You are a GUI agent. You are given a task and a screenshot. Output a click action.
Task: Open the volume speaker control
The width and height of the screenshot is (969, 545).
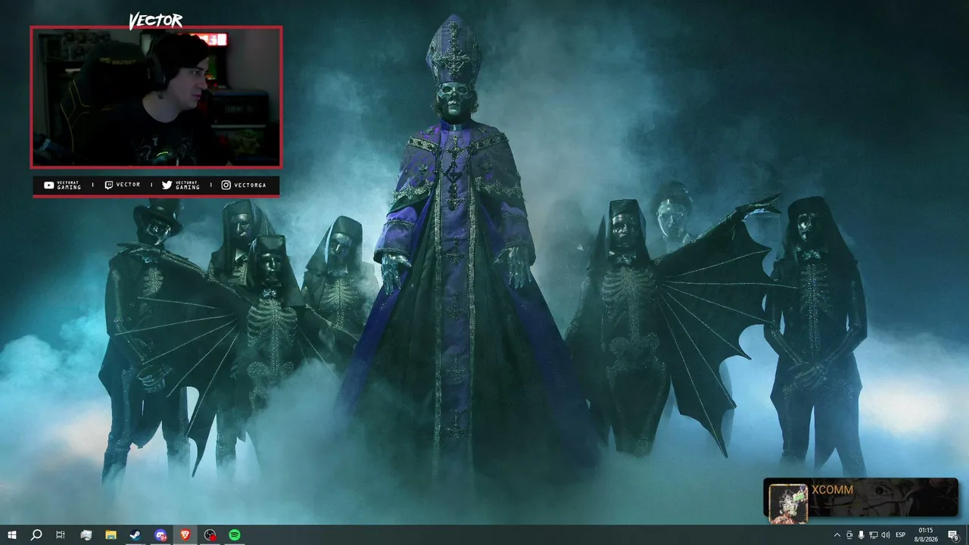(x=886, y=535)
